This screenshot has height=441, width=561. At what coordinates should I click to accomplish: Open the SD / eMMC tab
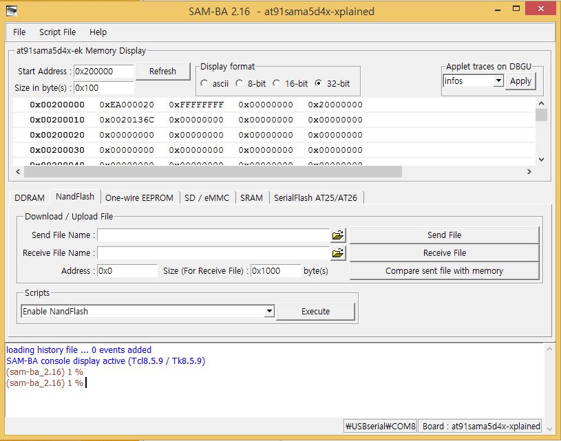coord(207,197)
